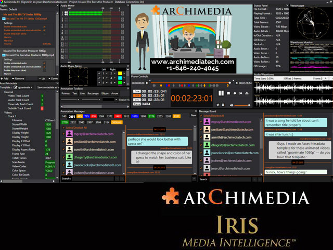Click the green phase meter color swatch
Viewport: 333px width, 250px height.
120,83
